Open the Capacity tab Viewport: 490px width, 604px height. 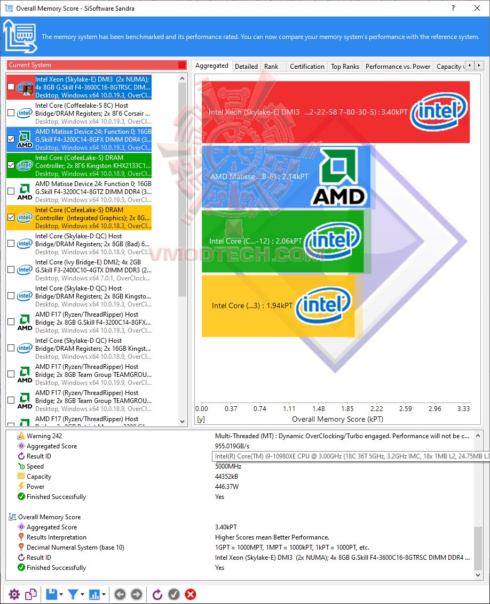449,66
